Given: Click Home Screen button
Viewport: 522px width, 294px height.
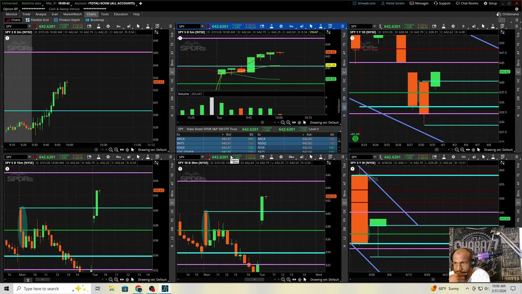Looking at the screenshot, I should (393, 3).
